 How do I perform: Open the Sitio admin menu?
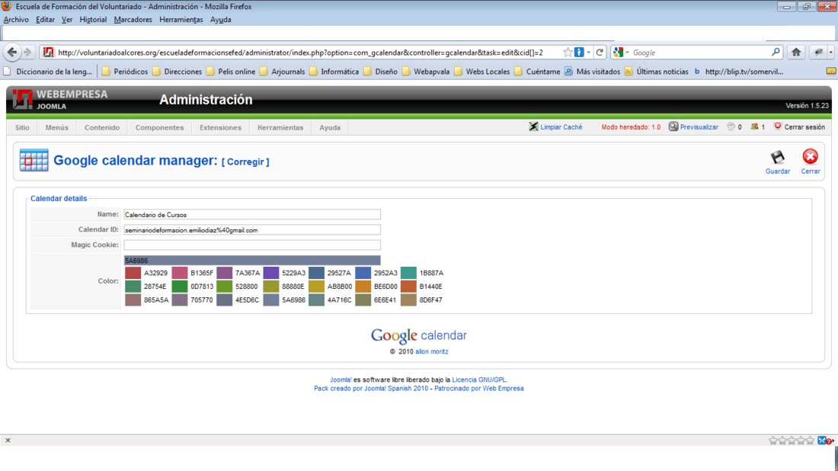click(x=22, y=127)
